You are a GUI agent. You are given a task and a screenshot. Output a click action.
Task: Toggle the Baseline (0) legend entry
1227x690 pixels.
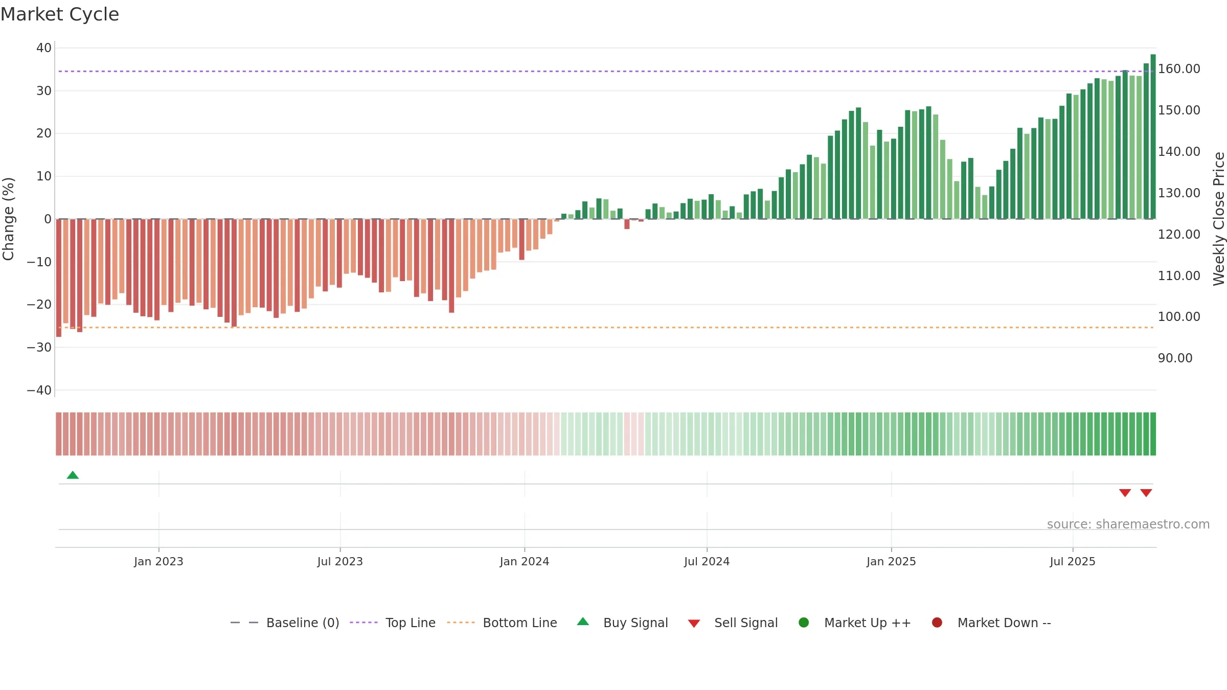click(x=285, y=623)
